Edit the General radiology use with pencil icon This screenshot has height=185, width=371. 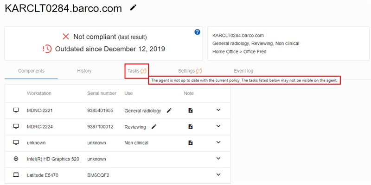tap(169, 111)
